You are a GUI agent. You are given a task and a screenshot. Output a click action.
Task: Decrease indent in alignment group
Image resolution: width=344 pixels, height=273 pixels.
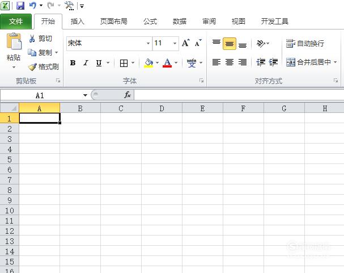coord(261,62)
